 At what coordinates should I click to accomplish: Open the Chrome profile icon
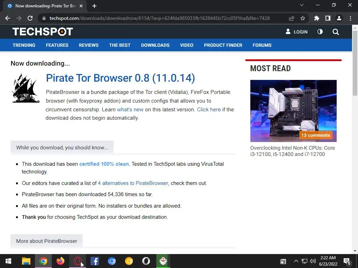339,18
